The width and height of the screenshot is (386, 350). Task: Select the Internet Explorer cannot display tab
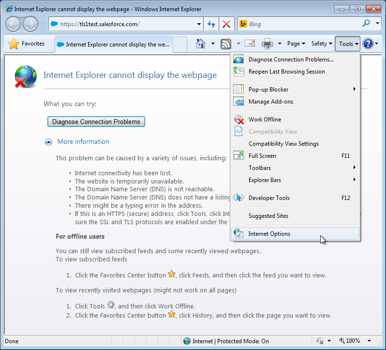coord(114,45)
